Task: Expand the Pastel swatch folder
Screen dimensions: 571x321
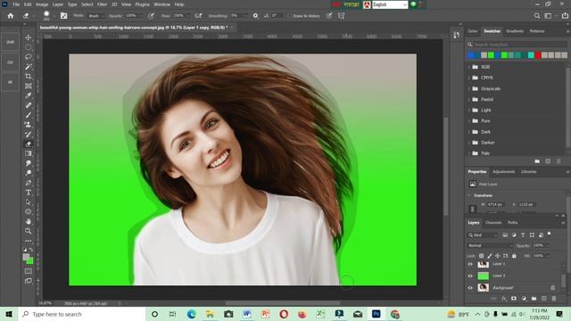Action: pyautogui.click(x=468, y=99)
